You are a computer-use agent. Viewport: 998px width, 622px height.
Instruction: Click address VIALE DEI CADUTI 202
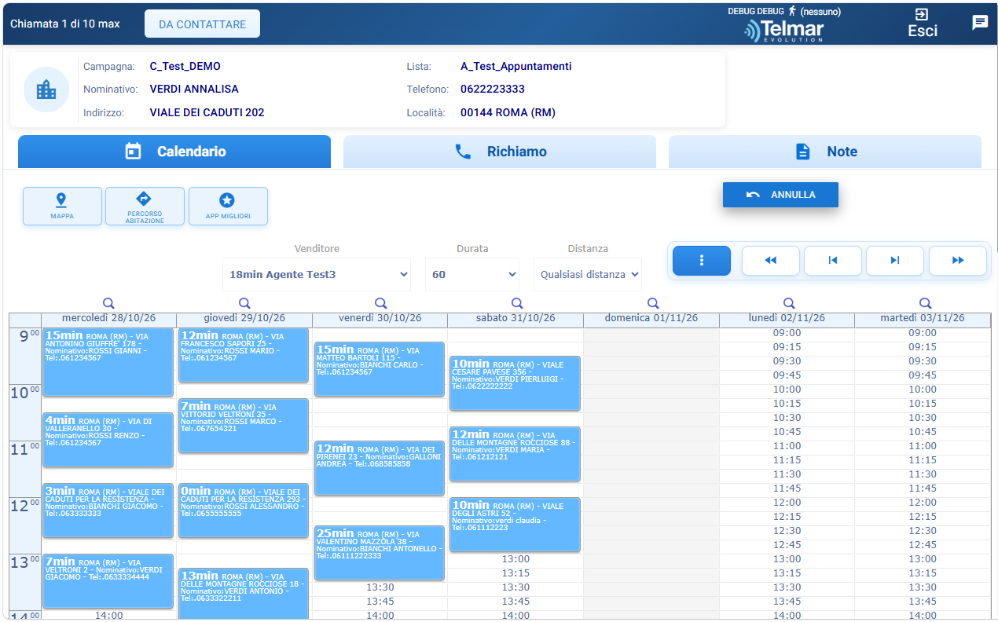coord(207,113)
